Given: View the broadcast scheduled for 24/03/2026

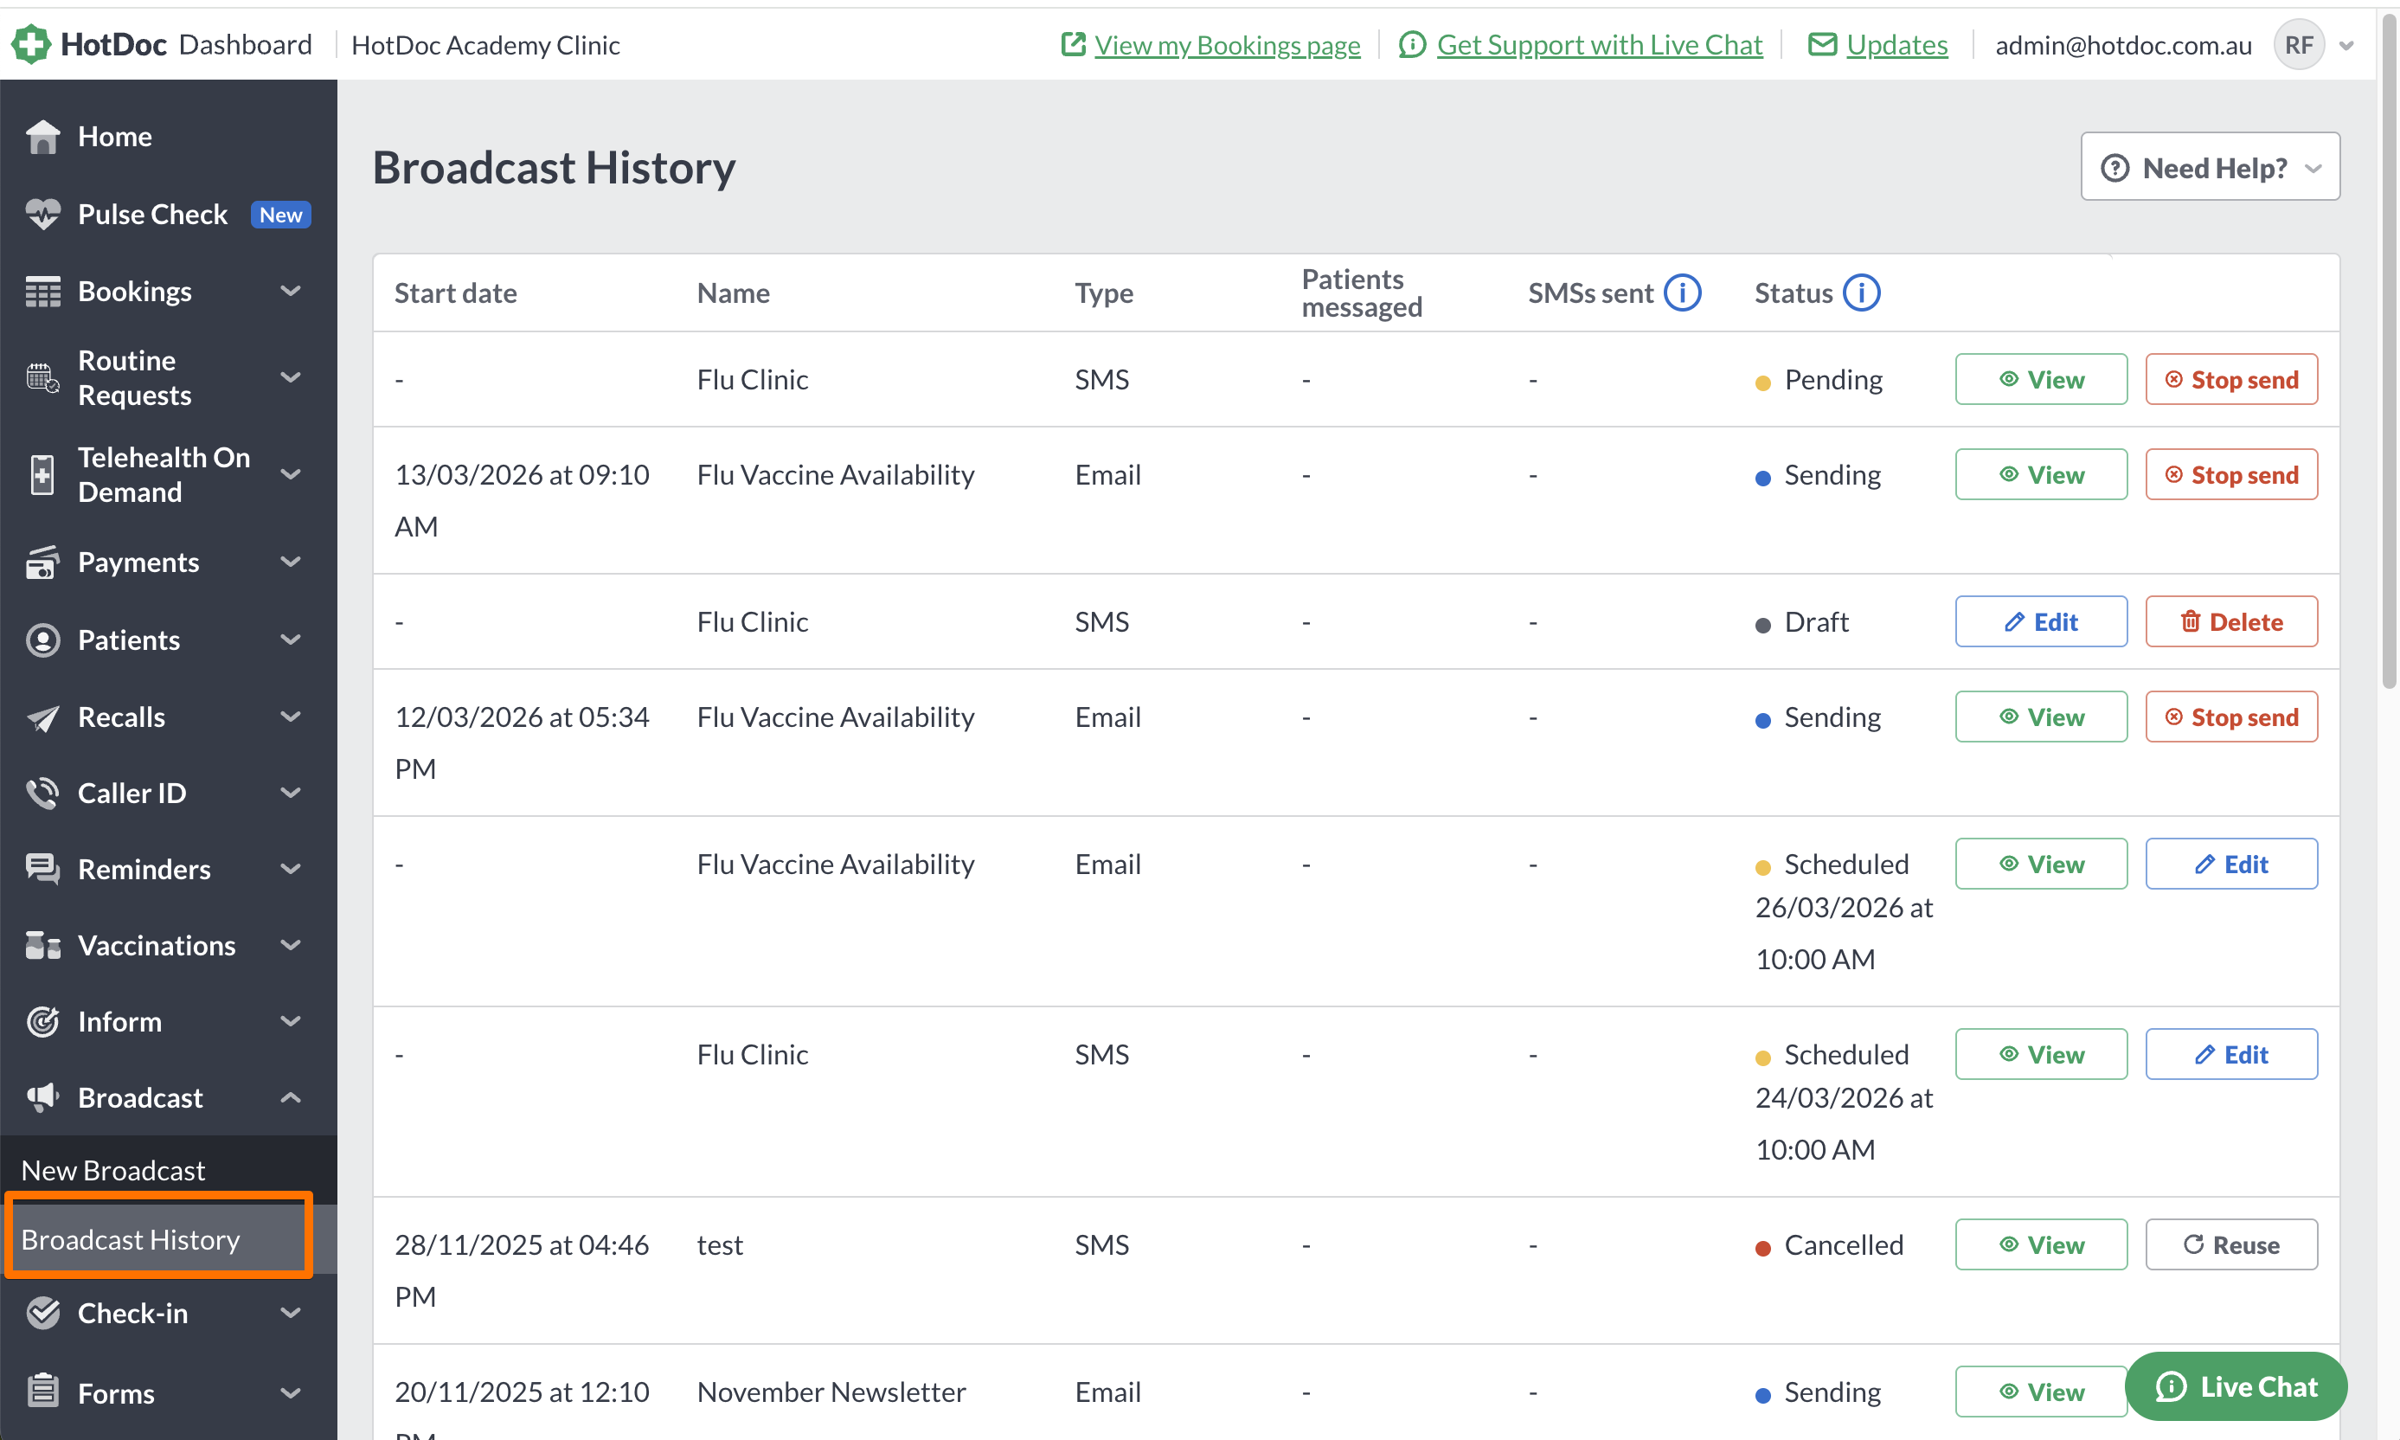Looking at the screenshot, I should 2041,1055.
